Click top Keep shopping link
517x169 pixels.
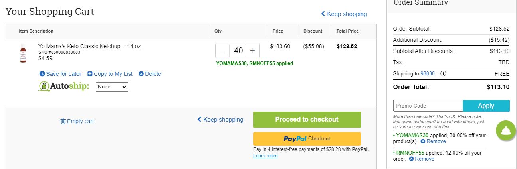(x=344, y=14)
